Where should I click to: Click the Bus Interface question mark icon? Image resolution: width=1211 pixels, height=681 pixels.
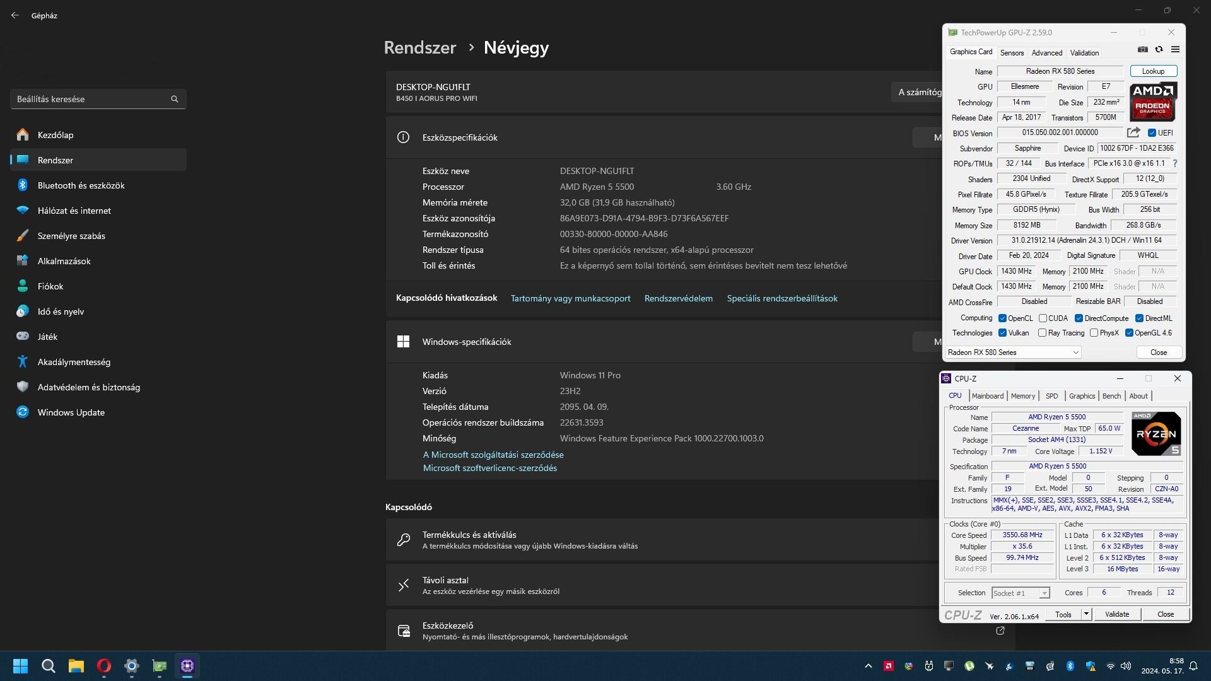(1175, 163)
